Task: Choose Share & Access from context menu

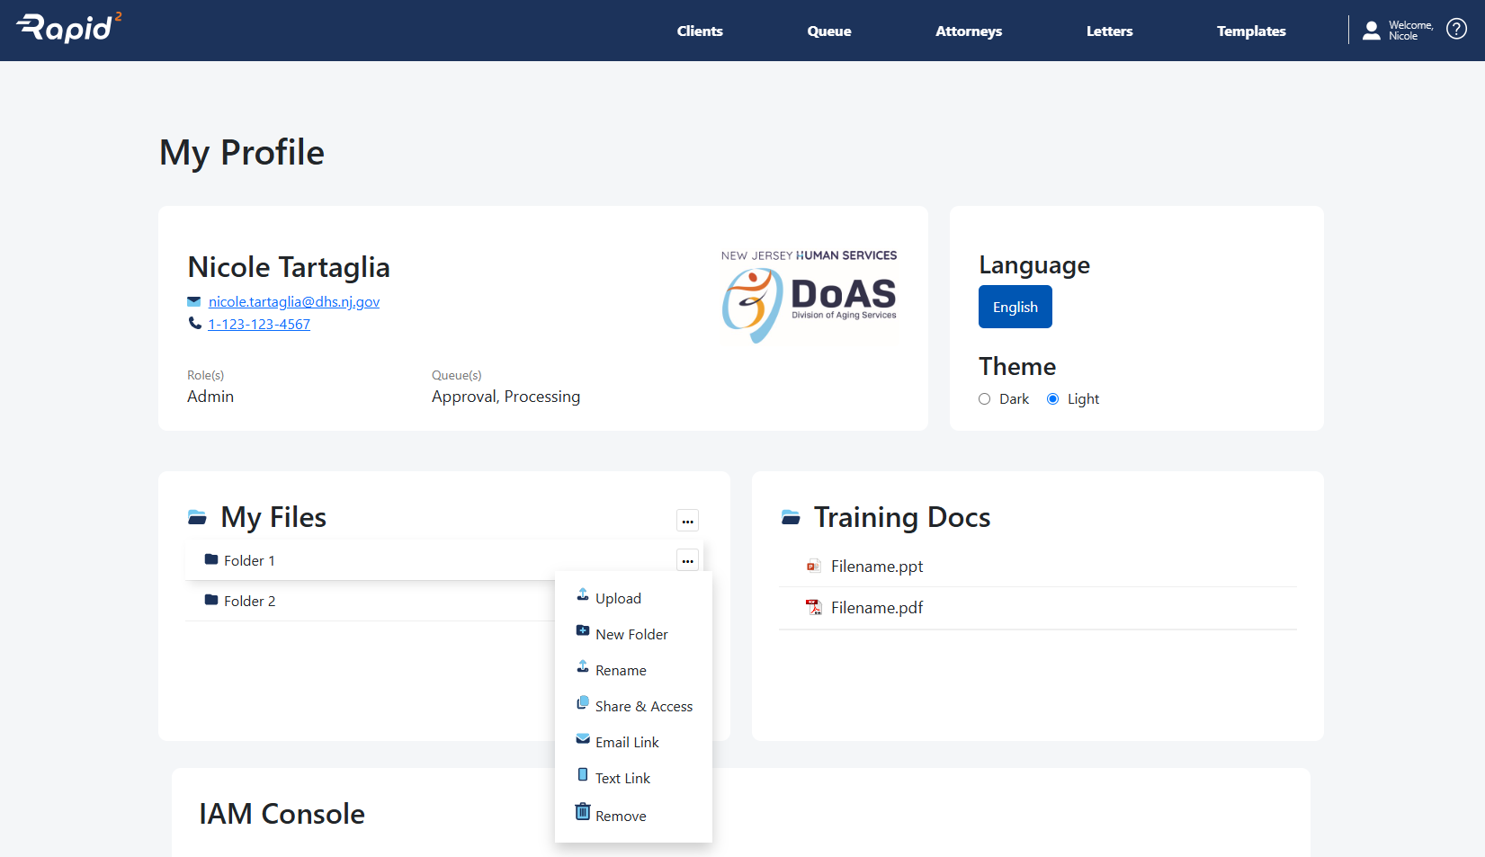Action: coord(643,707)
